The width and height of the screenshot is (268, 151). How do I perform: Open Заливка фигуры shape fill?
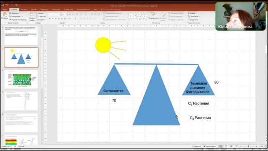[x=176, y=13]
